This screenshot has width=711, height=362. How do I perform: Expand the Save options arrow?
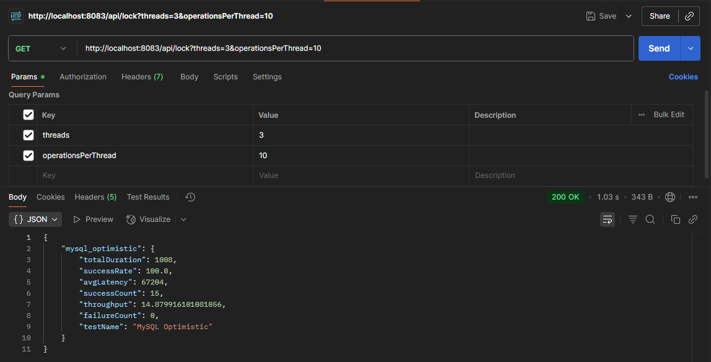[x=629, y=16]
